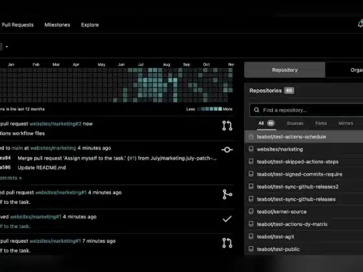Select the Forks filter tab
This screenshot has width=363, height=272.
point(321,123)
